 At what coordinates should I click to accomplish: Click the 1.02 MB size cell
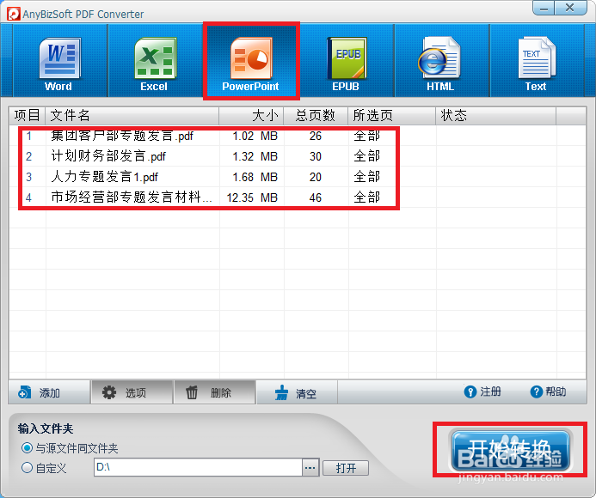click(x=255, y=136)
